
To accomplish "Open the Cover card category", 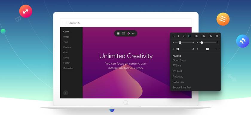I will [x=66, y=32].
